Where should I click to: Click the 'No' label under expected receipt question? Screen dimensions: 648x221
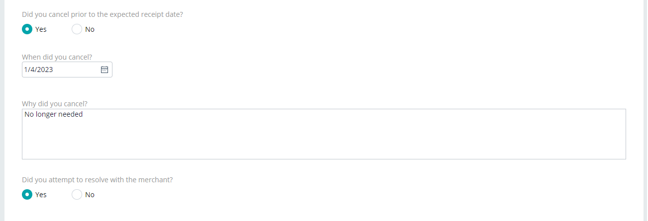pos(90,29)
